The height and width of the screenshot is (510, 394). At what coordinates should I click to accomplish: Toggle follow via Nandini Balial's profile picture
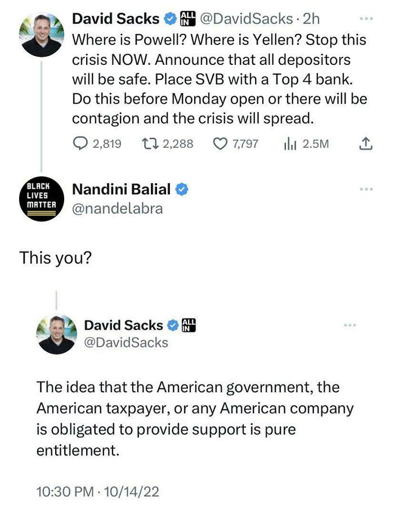(x=42, y=197)
